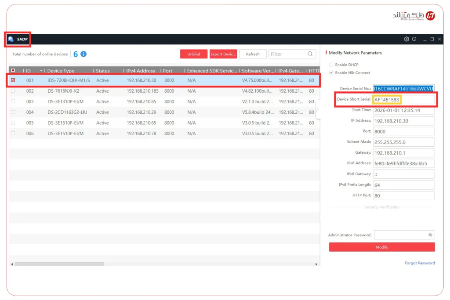This screenshot has width=450, height=300.
Task: Click the help icon in the title bar
Action: 414,39
